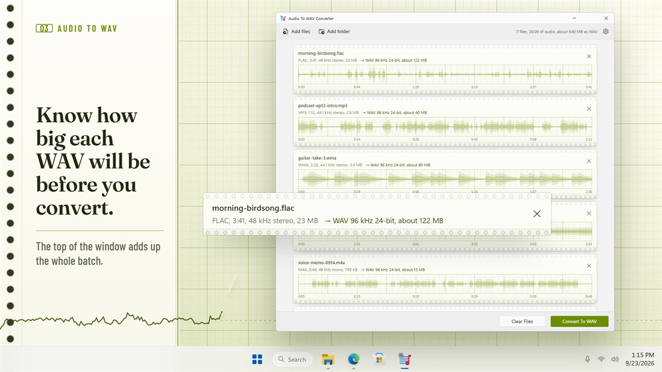The height and width of the screenshot is (372, 662).
Task: Click the guitar-take-3.wma waveform
Action: (x=445, y=179)
